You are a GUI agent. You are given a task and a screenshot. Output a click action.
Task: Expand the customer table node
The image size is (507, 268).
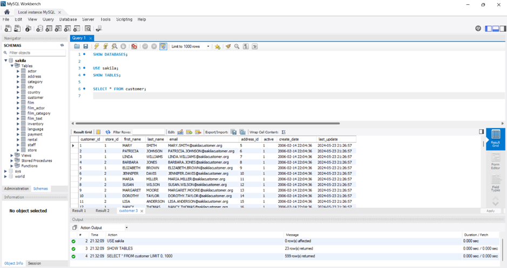[18, 97]
